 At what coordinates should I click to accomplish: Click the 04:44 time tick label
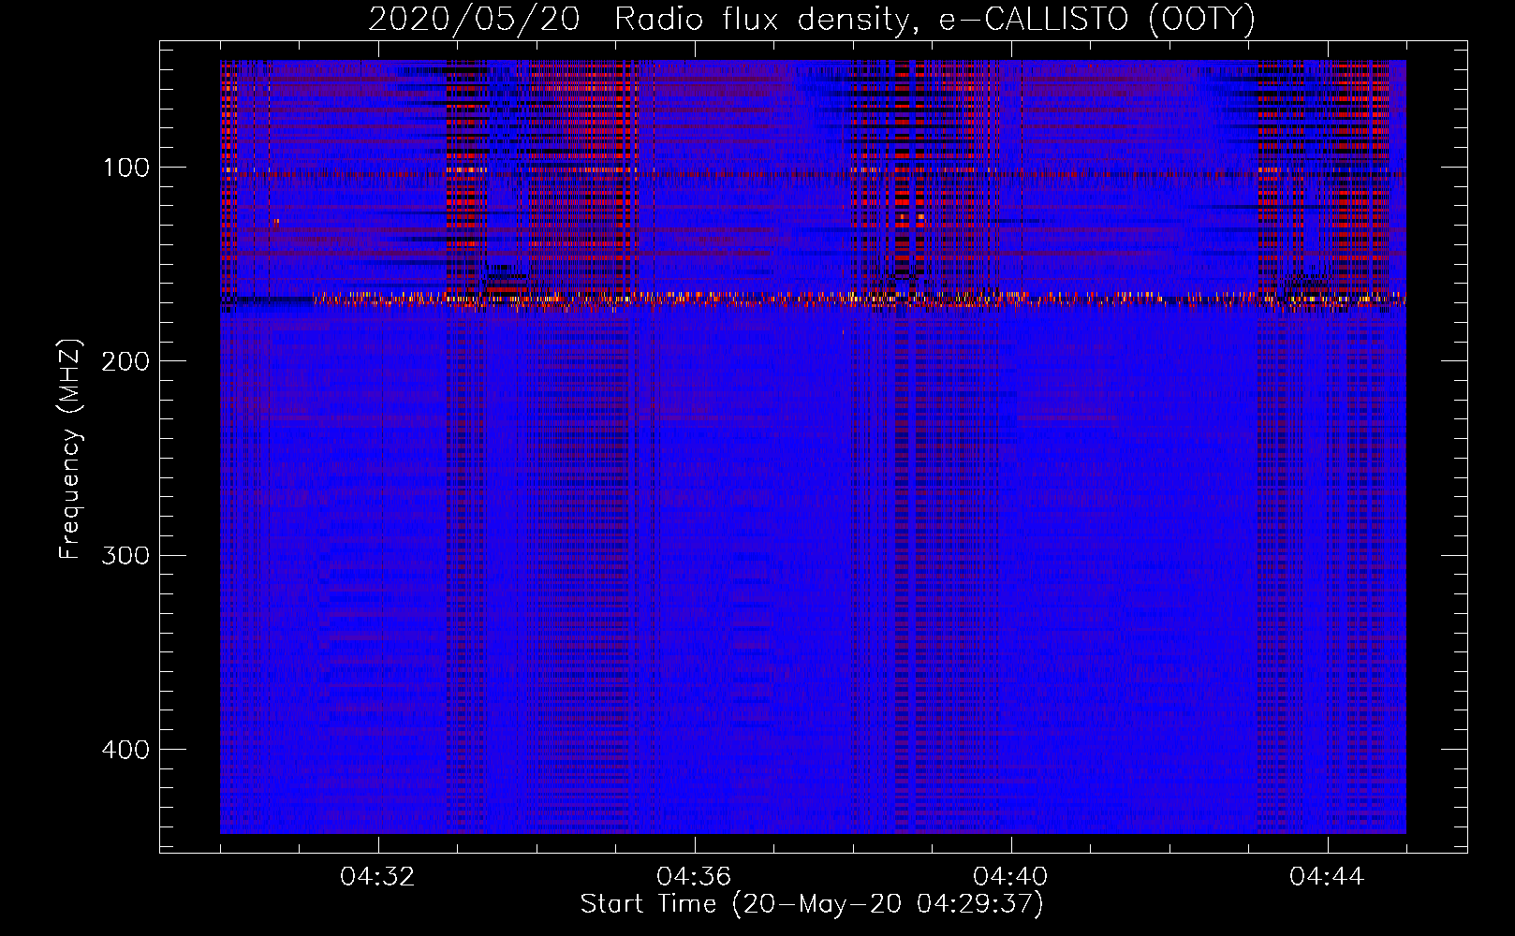[x=1327, y=877]
